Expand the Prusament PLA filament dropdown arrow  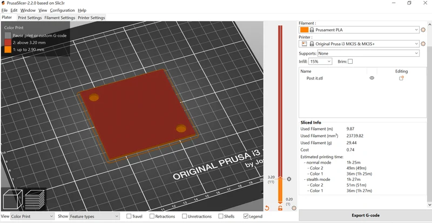(416, 30)
